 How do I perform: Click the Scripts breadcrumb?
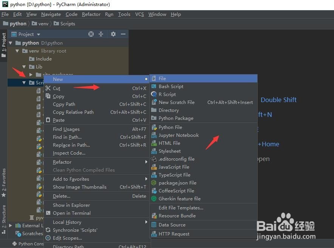65,24
